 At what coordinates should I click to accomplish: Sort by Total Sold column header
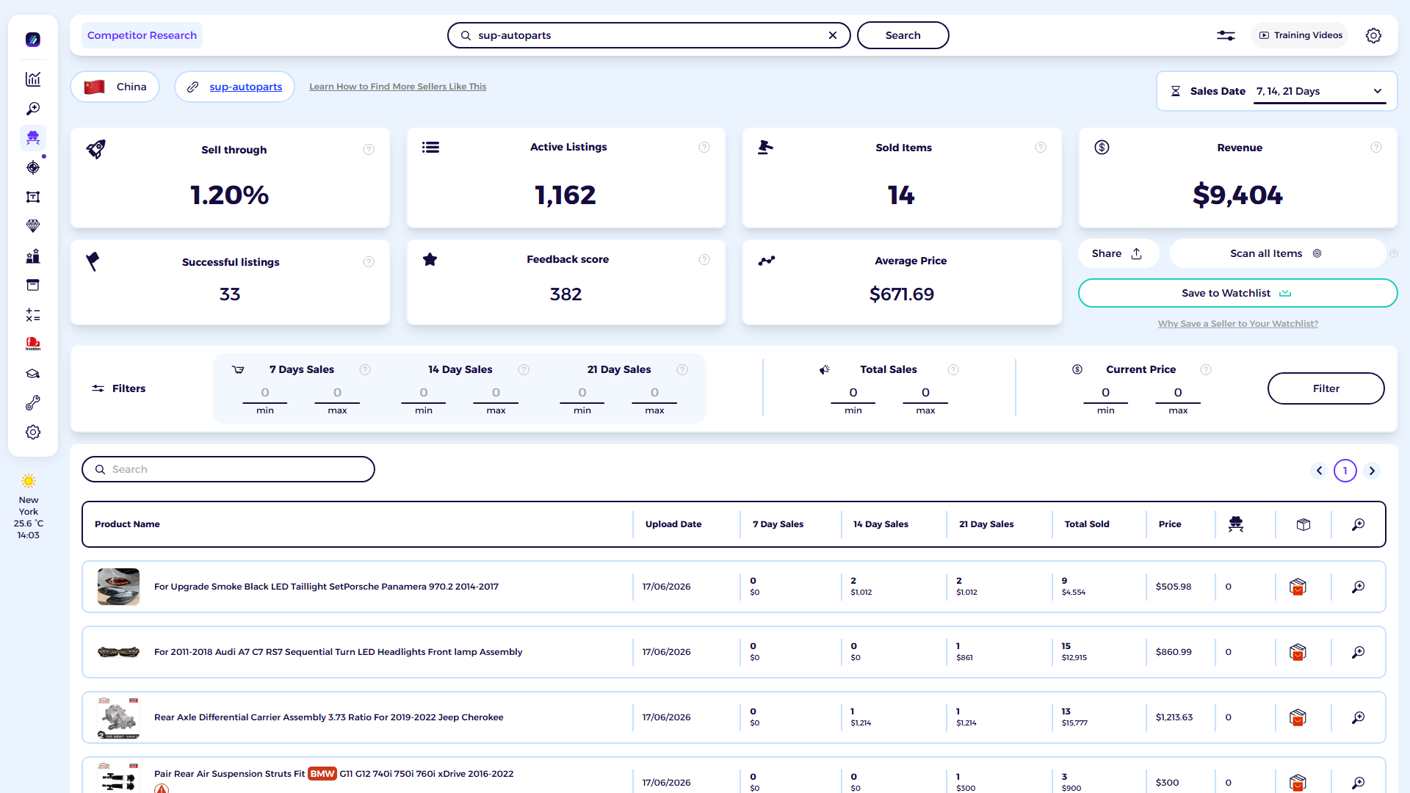[x=1087, y=524]
